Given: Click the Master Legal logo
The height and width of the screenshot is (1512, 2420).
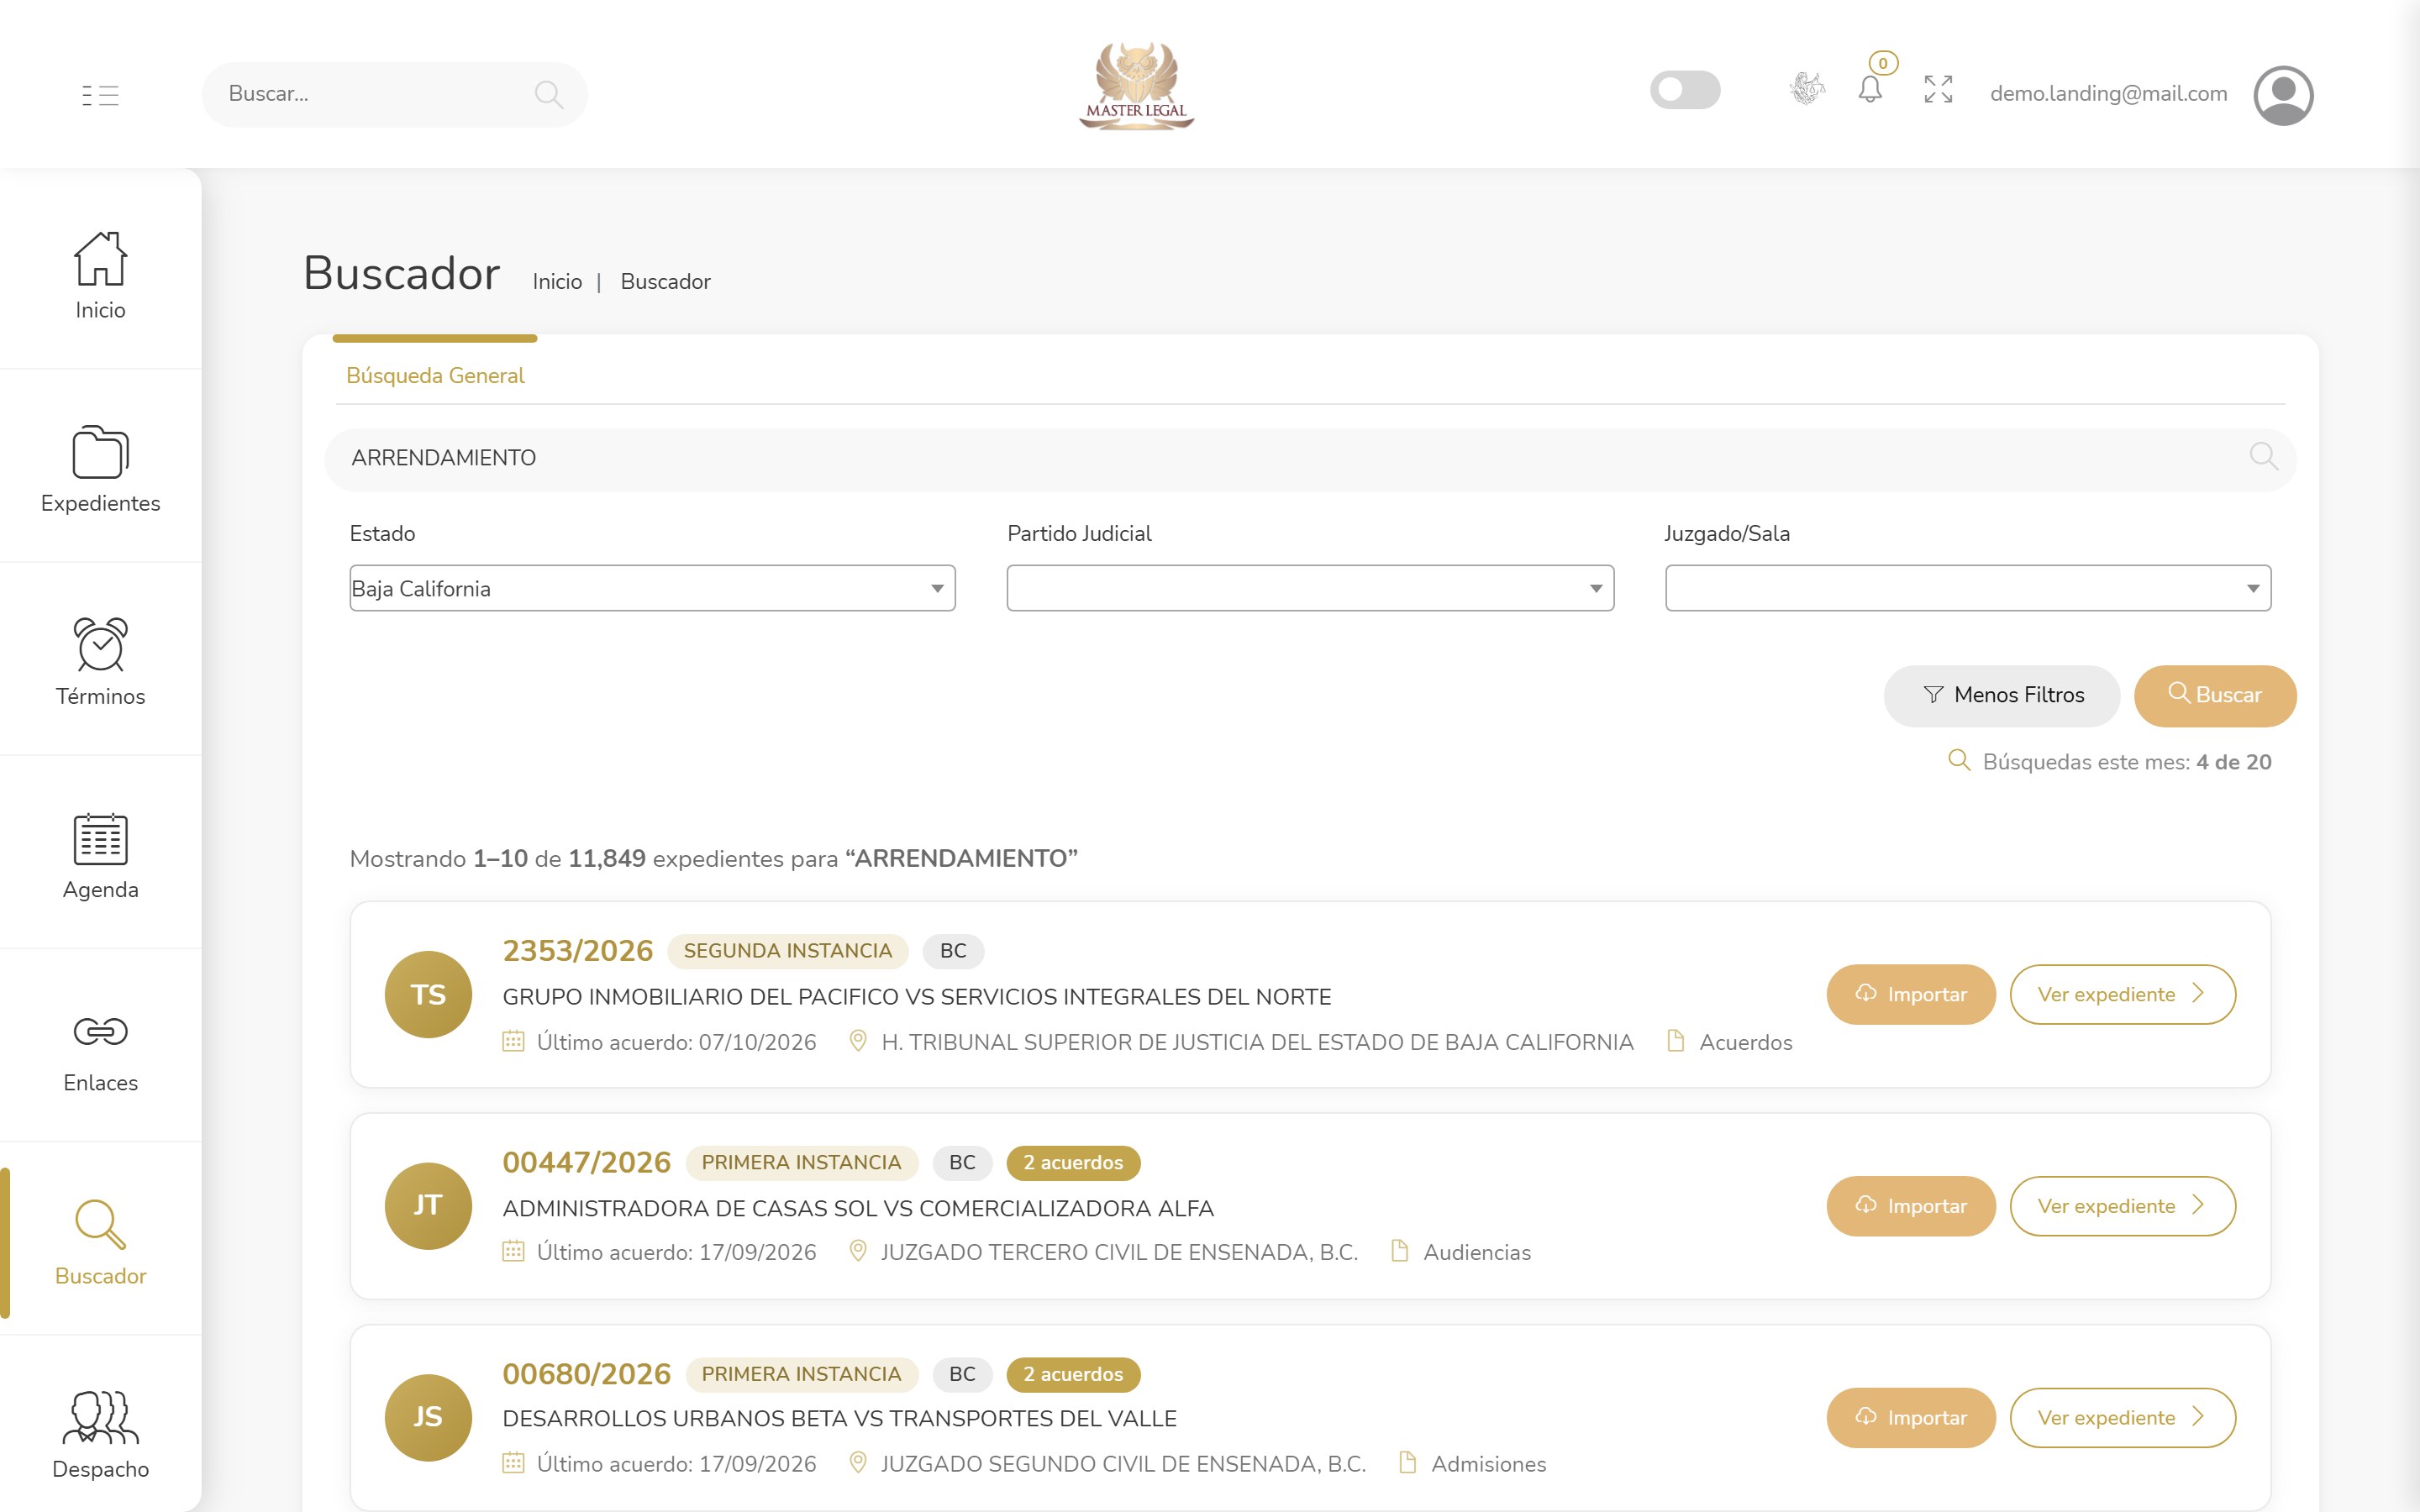Looking at the screenshot, I should pyautogui.click(x=1136, y=87).
